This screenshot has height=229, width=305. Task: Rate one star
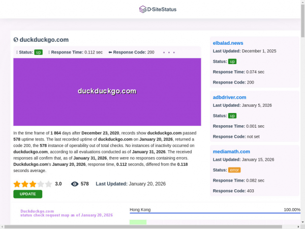click(x=17, y=184)
